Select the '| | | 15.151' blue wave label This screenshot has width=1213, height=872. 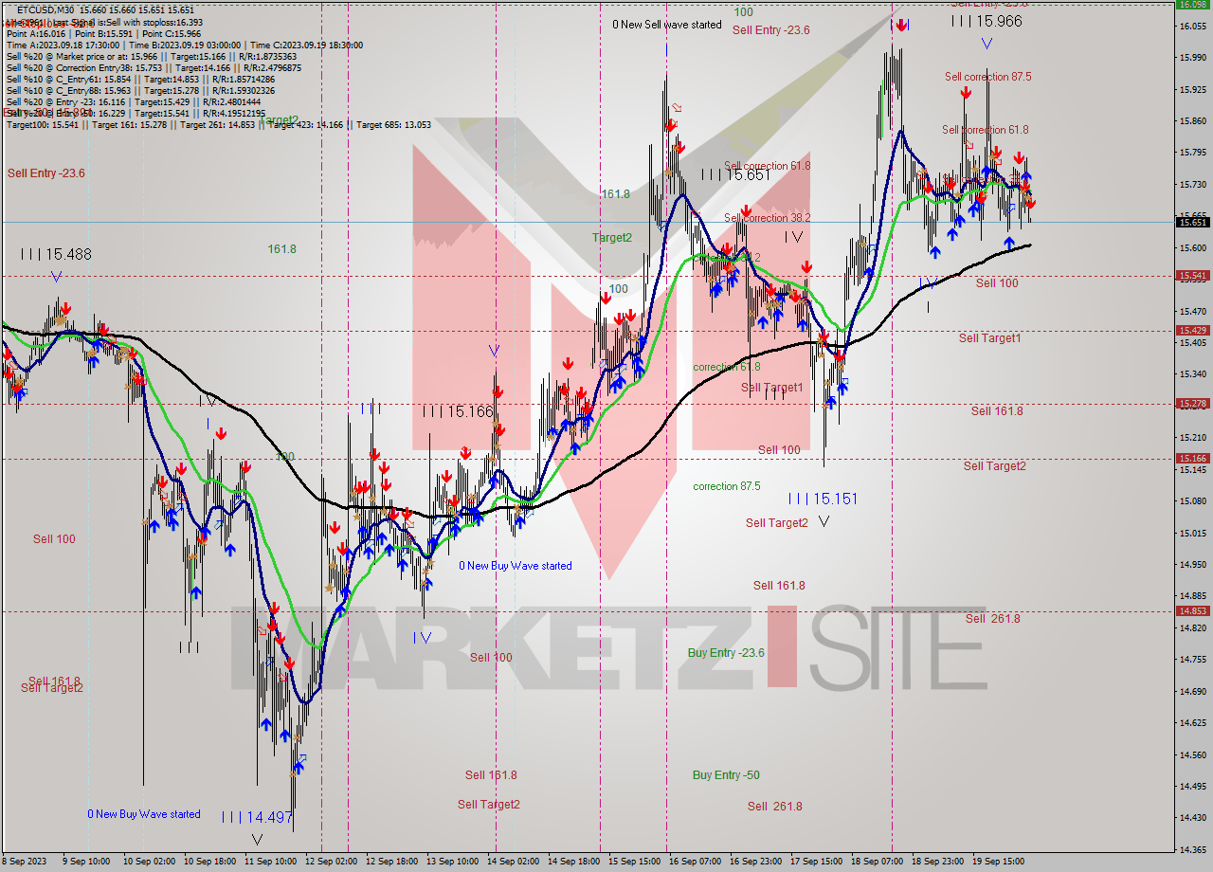[x=823, y=499]
